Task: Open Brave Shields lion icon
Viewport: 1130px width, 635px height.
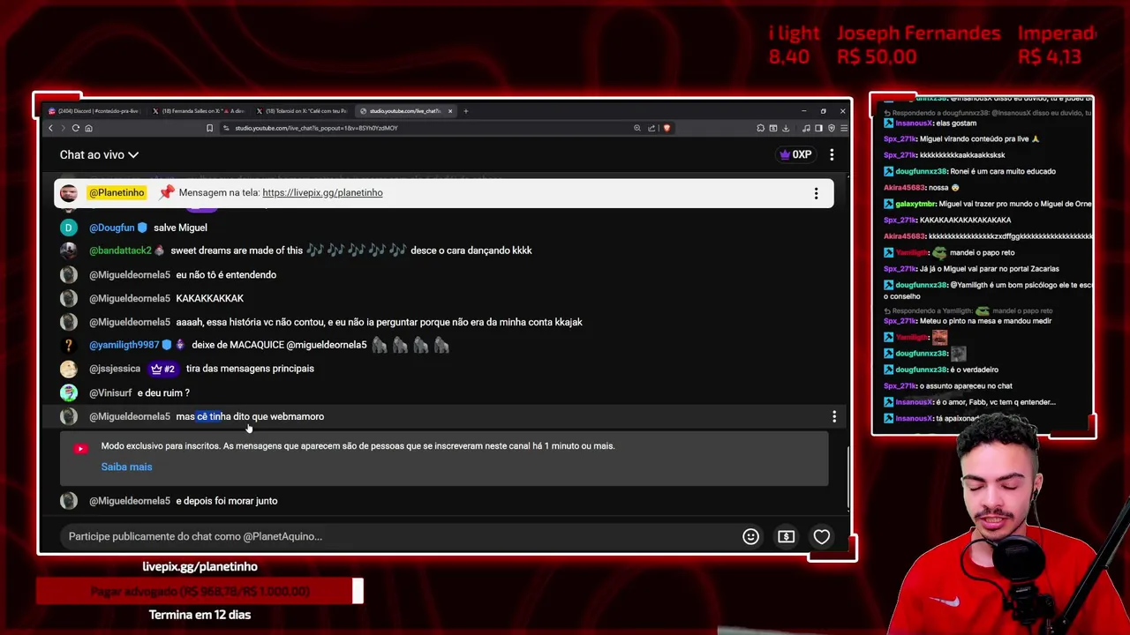Action: 667,128
